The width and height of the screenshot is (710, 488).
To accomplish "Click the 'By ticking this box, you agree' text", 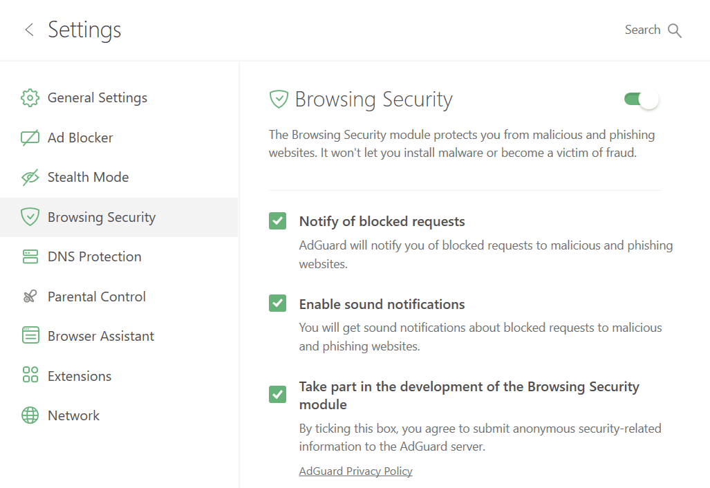I will 480,438.
